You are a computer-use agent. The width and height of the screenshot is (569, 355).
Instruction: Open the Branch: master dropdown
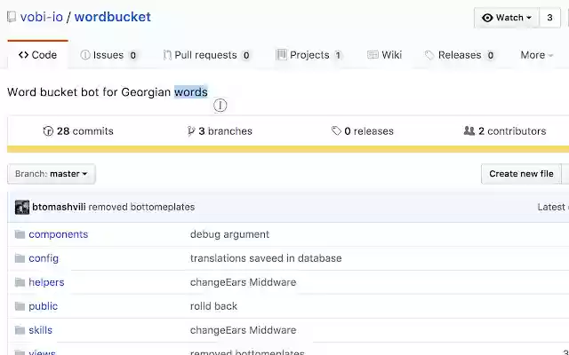click(x=52, y=174)
